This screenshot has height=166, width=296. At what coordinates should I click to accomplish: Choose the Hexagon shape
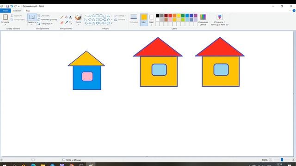coord(97,19)
